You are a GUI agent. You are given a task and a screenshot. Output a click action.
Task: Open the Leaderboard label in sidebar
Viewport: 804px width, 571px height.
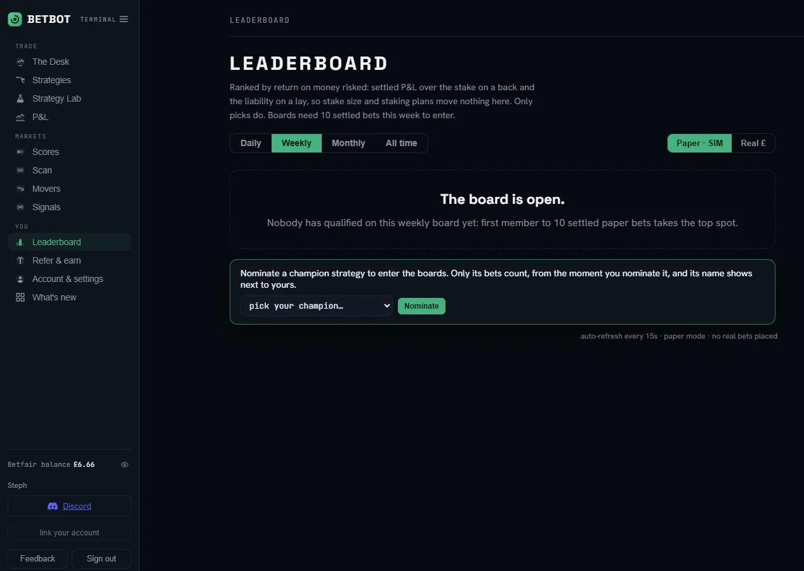(56, 242)
